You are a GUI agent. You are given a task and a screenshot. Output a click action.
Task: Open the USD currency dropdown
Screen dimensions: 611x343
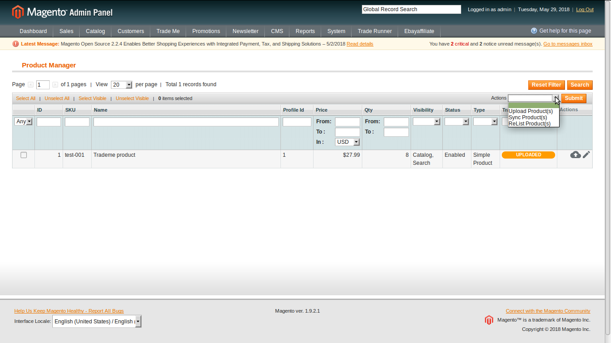point(348,142)
